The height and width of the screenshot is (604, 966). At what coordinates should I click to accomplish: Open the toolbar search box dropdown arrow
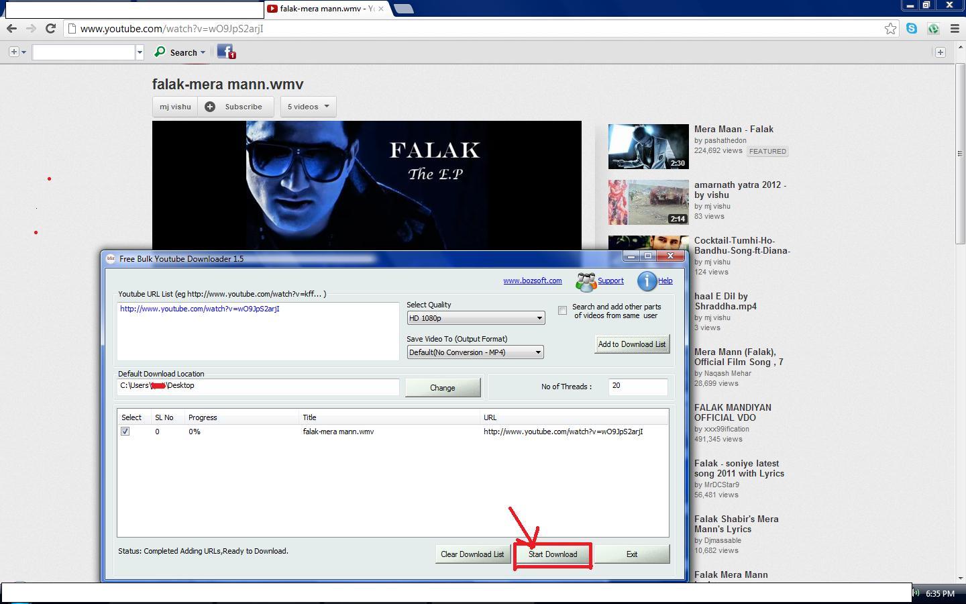point(140,52)
